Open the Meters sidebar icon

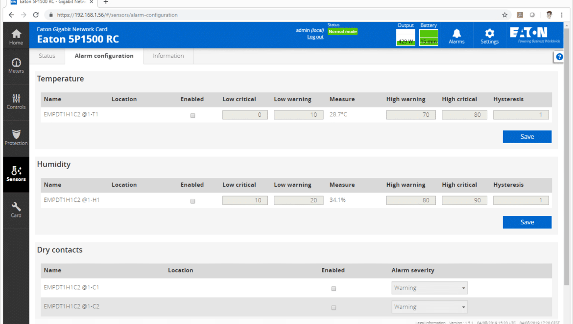click(x=16, y=65)
